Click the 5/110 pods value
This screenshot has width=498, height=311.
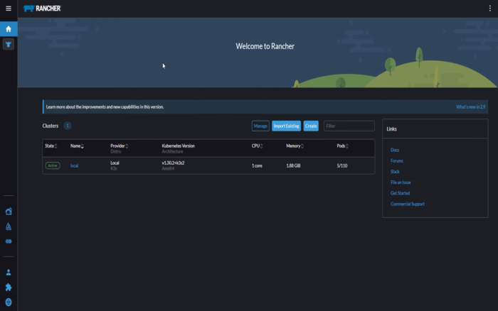click(342, 165)
